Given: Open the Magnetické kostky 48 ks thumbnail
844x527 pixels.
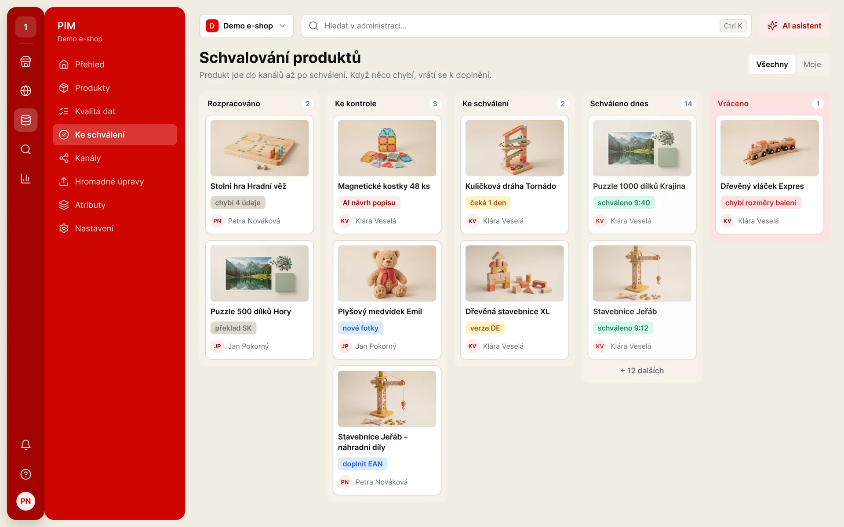Looking at the screenshot, I should tap(387, 148).
